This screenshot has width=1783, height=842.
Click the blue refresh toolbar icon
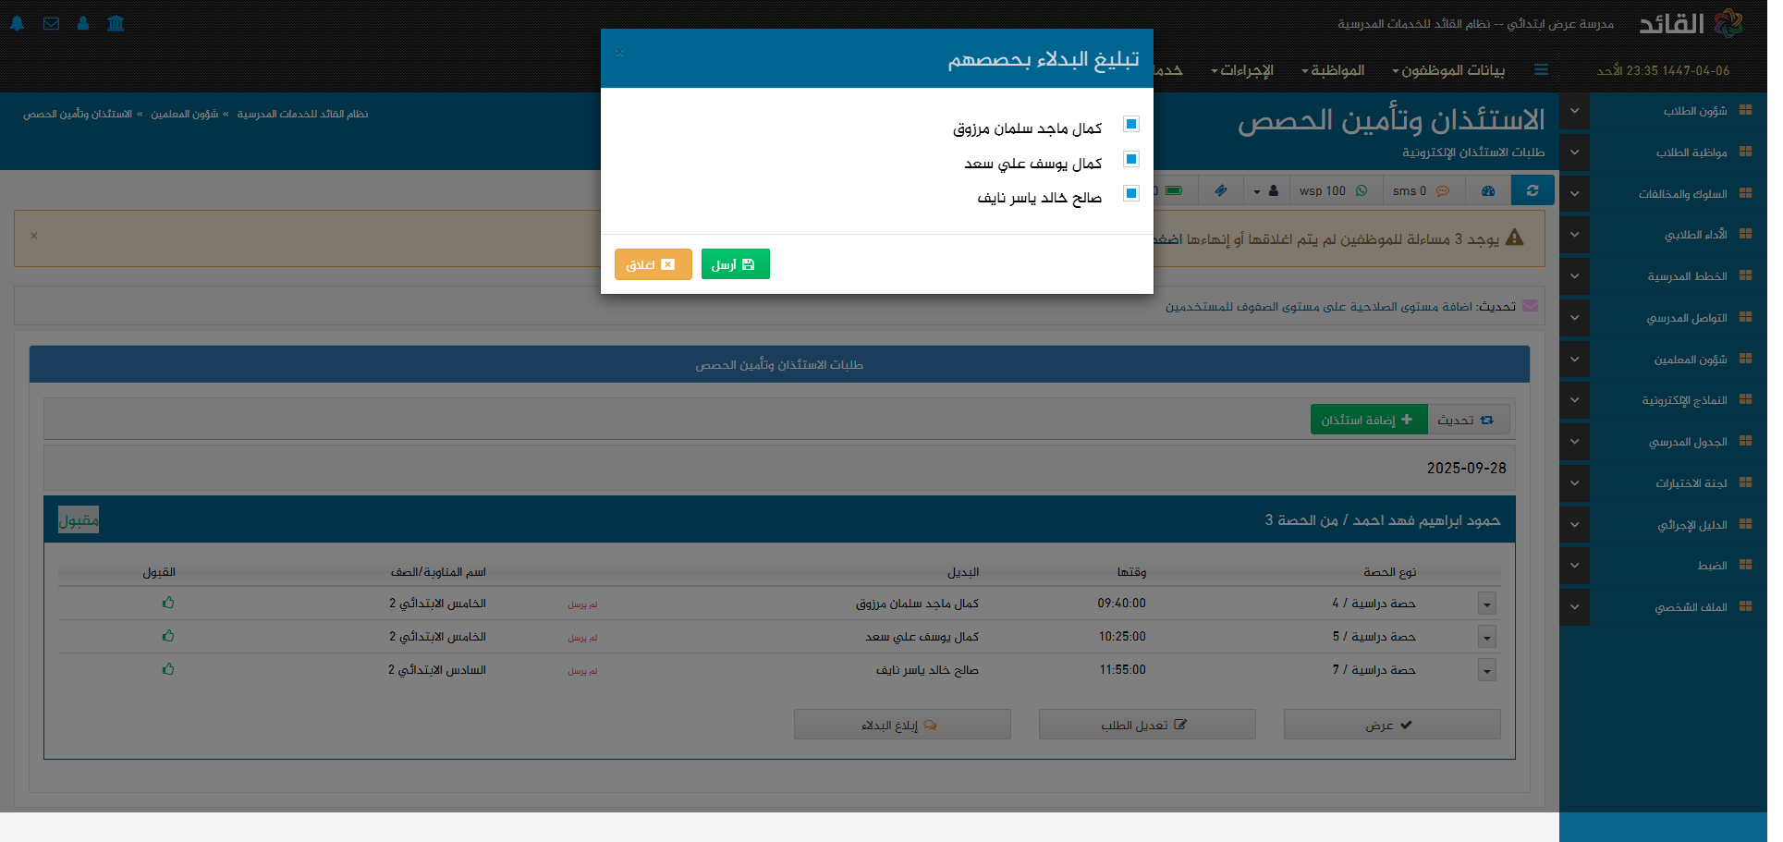click(x=1532, y=190)
